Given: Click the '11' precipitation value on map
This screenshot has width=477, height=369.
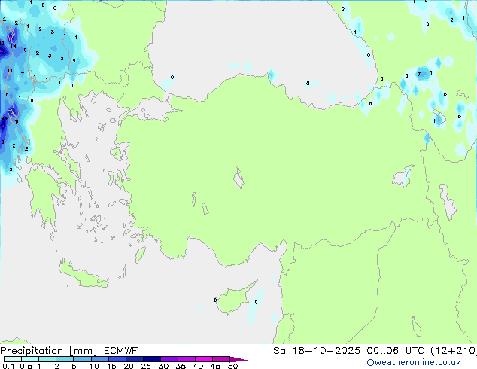Looking at the screenshot, I should click(x=10, y=71).
